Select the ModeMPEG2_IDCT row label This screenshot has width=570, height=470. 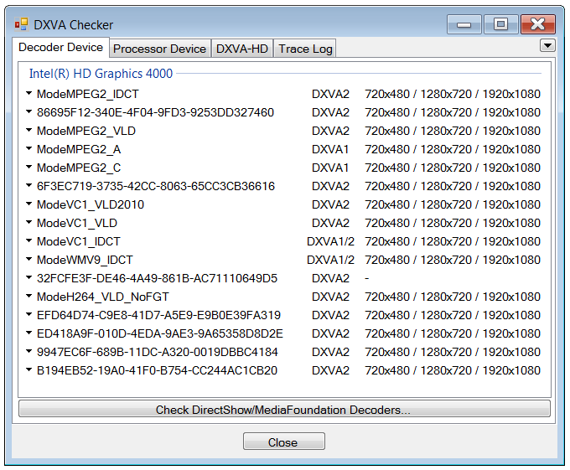[x=88, y=94]
